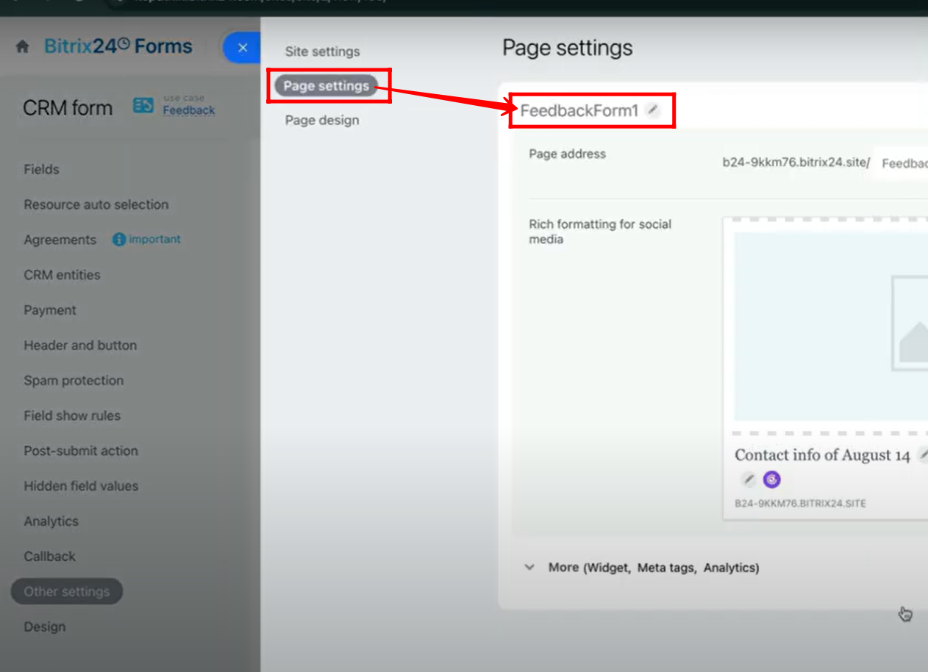Click the purple CoPilot icon in the social preview
This screenshot has height=672, width=928.
771,480
